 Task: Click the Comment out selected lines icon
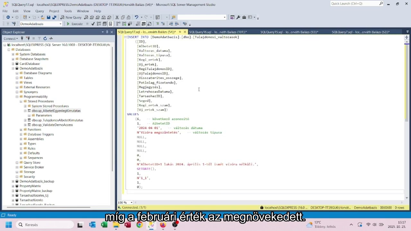[157, 24]
